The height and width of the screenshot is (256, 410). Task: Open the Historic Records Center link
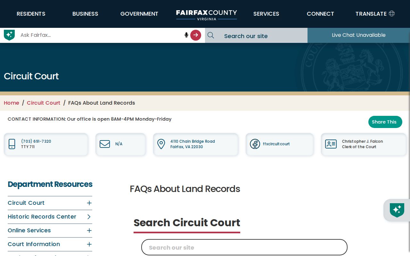coord(42,217)
